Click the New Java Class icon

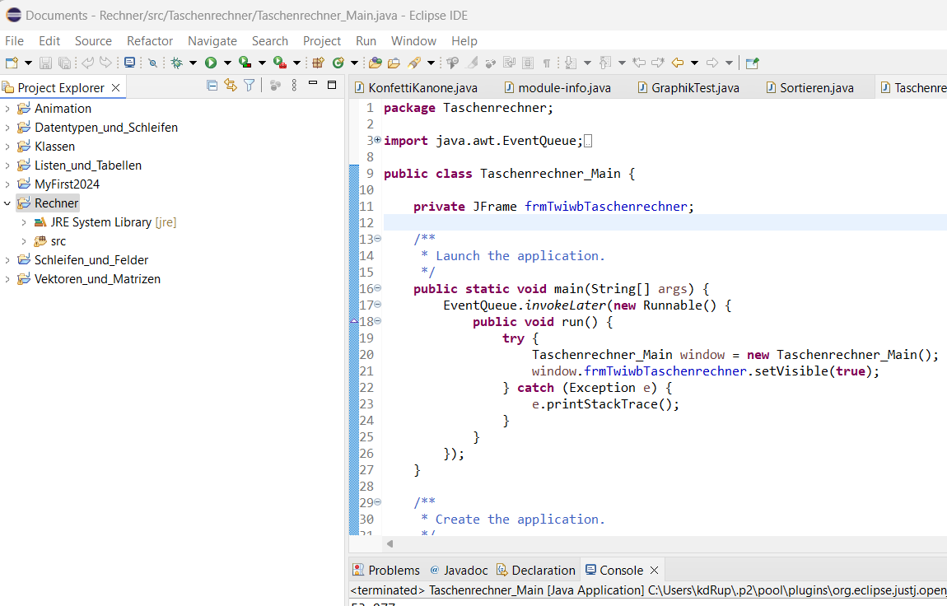tap(338, 63)
